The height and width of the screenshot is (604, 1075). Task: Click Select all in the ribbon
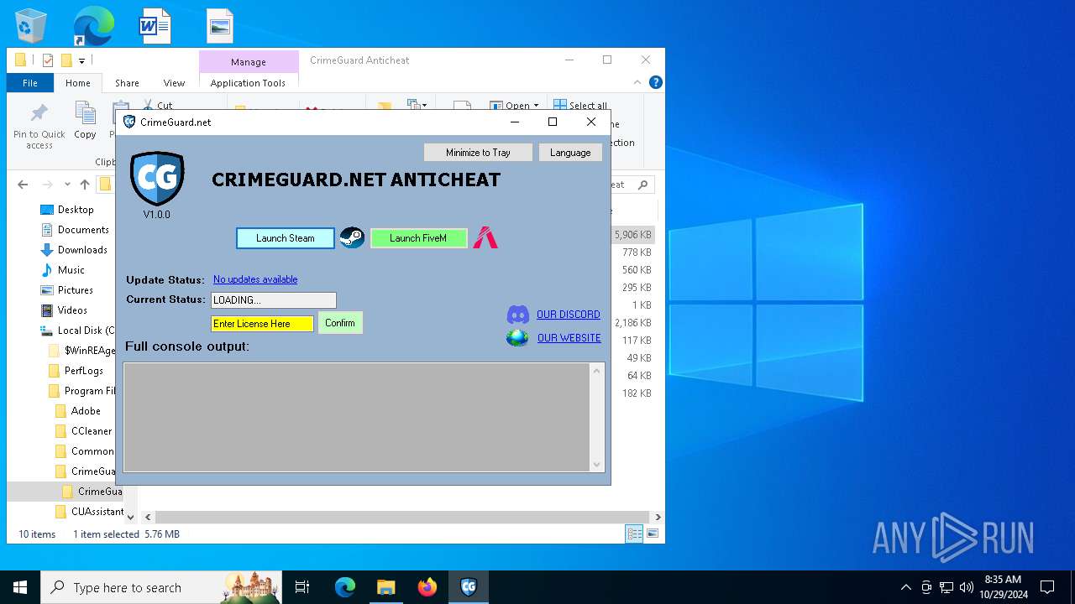[579, 106]
